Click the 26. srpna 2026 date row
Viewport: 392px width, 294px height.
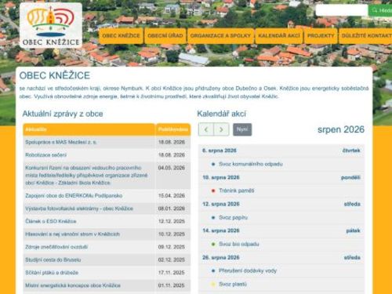[281, 257]
